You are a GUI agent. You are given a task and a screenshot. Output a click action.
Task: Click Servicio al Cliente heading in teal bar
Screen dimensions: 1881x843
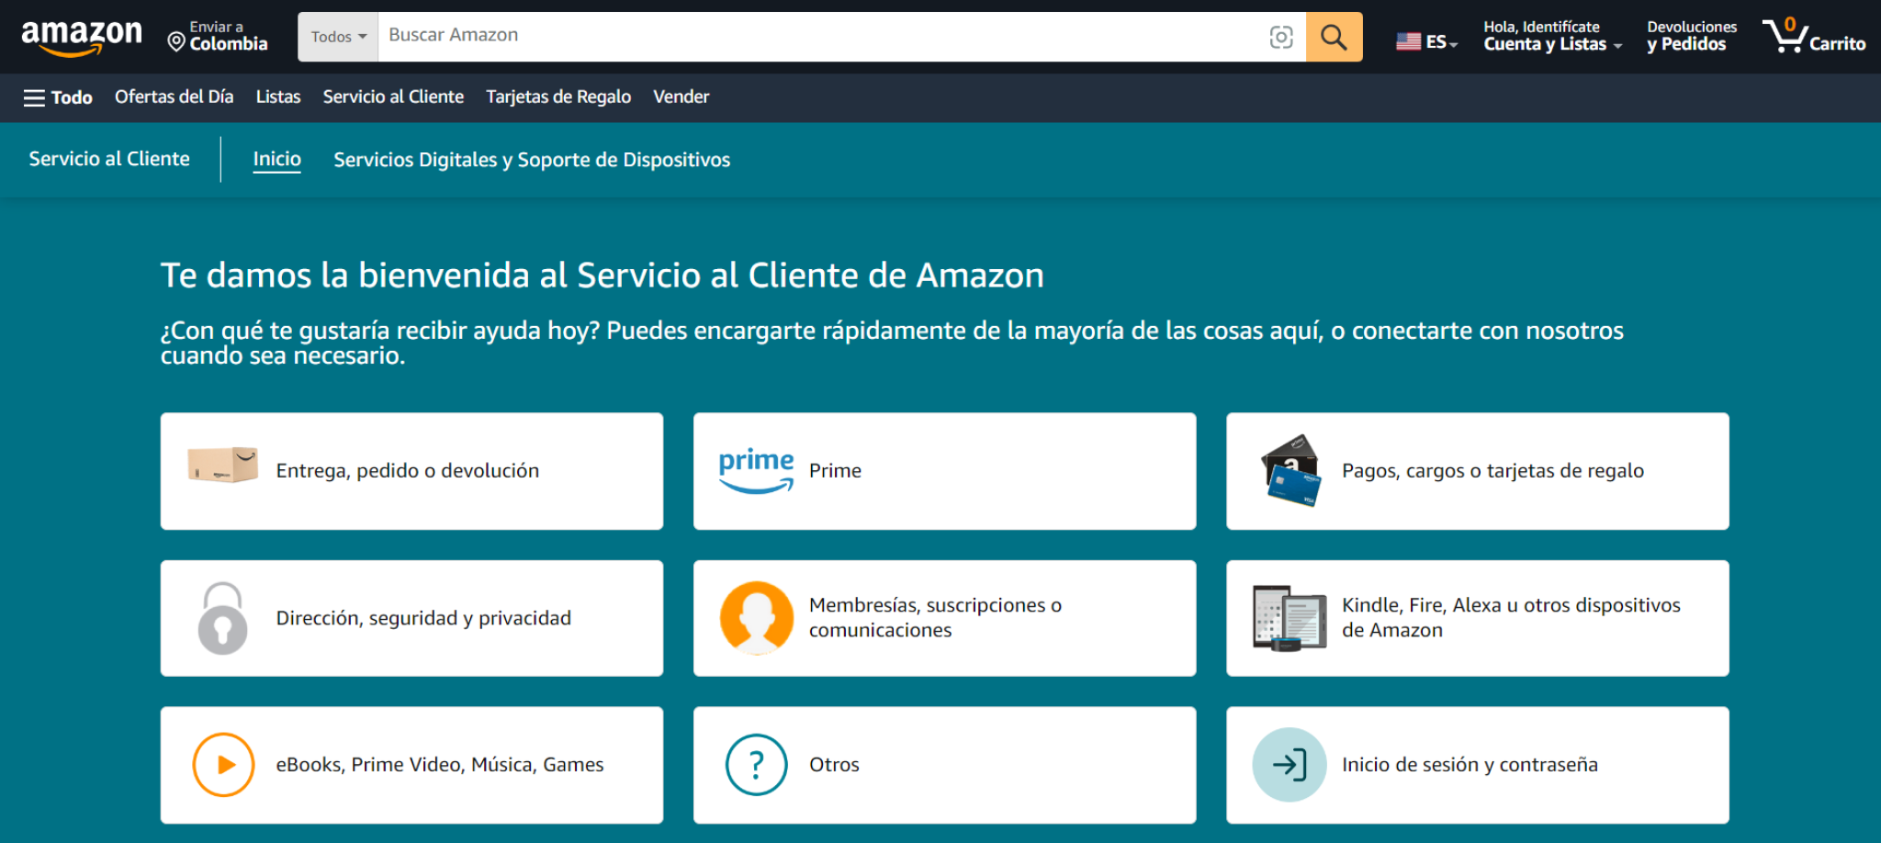(x=109, y=159)
